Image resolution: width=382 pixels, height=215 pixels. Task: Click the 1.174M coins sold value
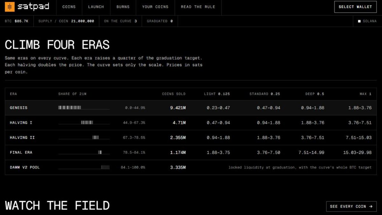tap(178, 153)
